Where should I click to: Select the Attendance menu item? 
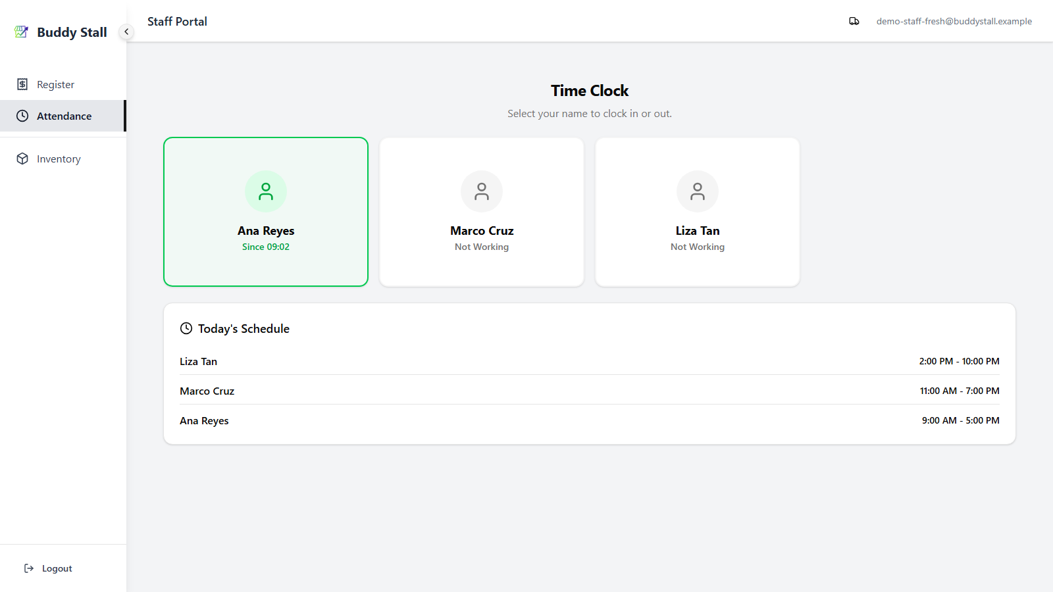tap(63, 116)
